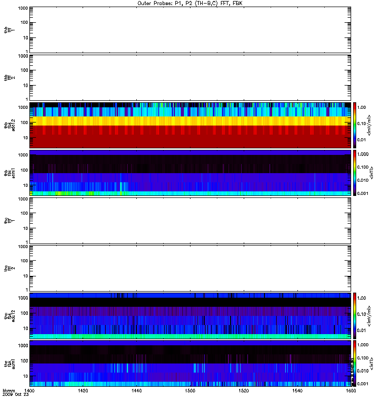Click the thc fbk edc12 spectrogram panel
Image resolution: width=380 pixels, height=405 pixels.
[x=190, y=315]
